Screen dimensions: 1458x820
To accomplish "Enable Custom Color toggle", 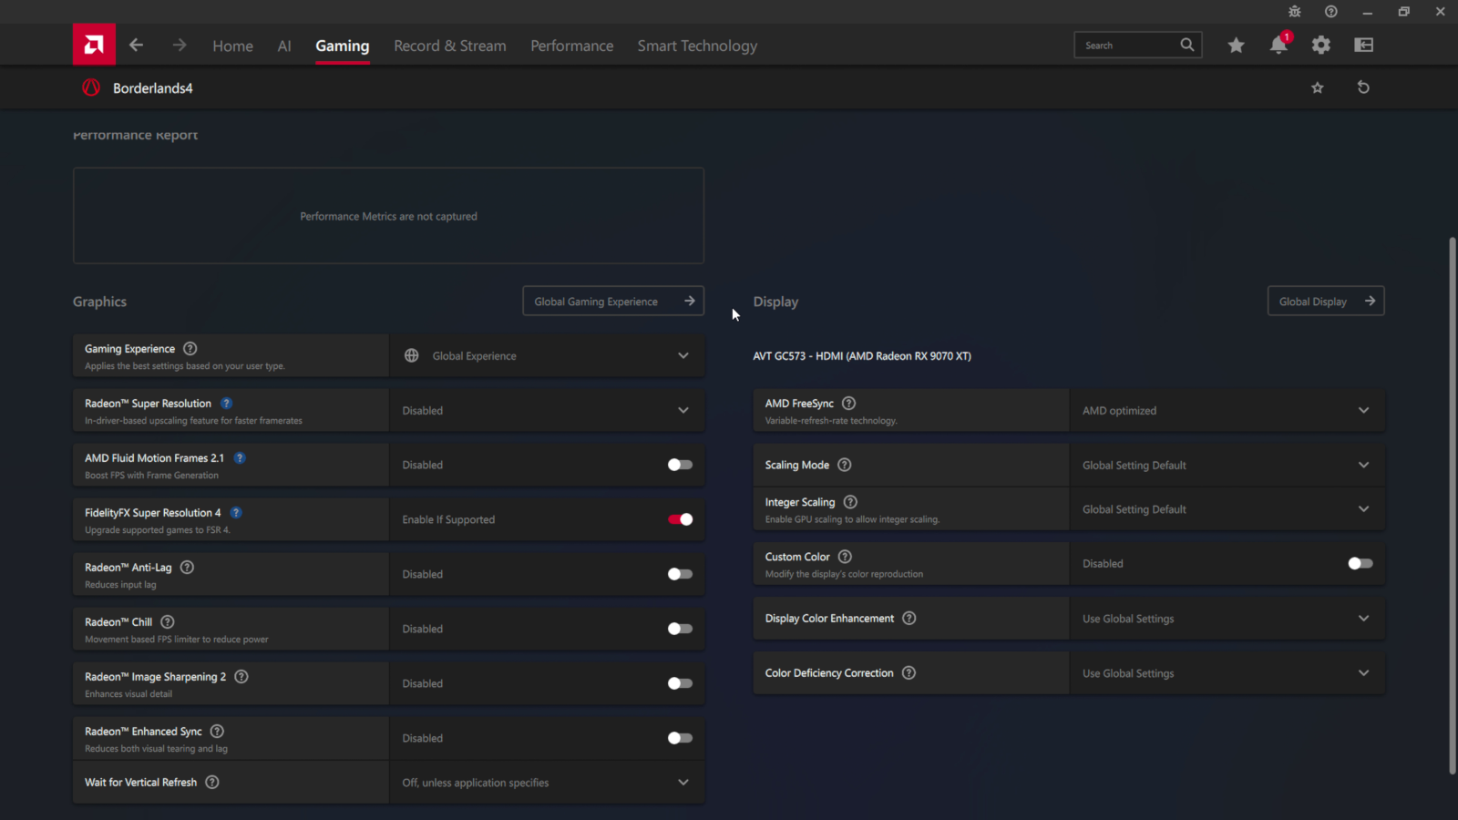I will point(1360,563).
